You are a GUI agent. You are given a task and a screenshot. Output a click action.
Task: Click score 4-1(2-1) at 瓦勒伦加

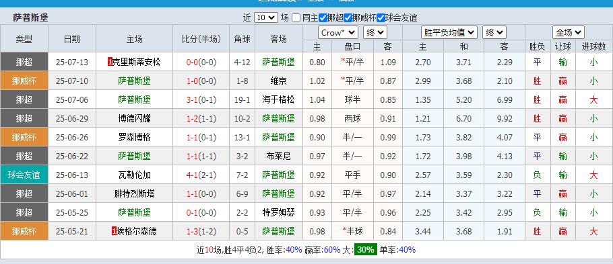tap(201, 175)
